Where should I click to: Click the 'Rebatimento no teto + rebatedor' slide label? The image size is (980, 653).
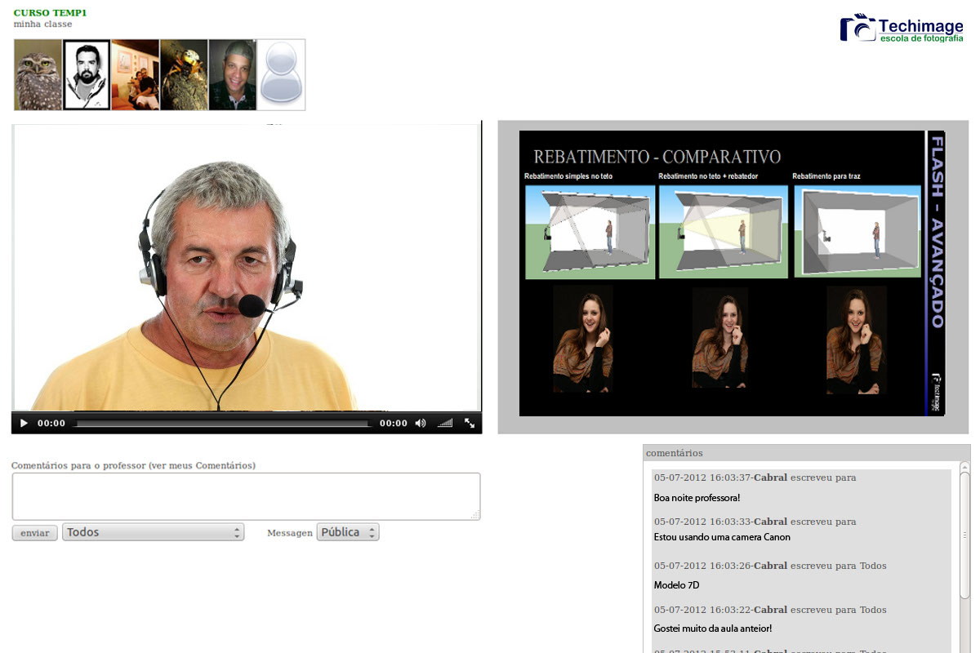coord(708,176)
